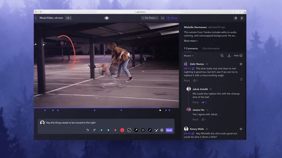Image resolution: width=282 pixels, height=158 pixels.
Task: Jump to Emery Wells comment timestamp
Action: [x=187, y=133]
